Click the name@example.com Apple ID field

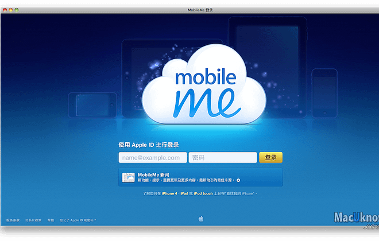pyautogui.click(x=152, y=158)
